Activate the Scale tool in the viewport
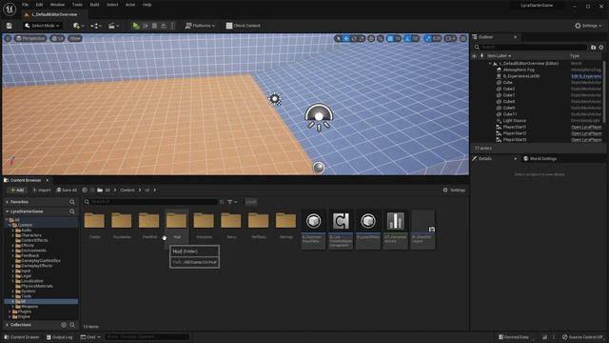The height and width of the screenshot is (343, 609). 362,38
